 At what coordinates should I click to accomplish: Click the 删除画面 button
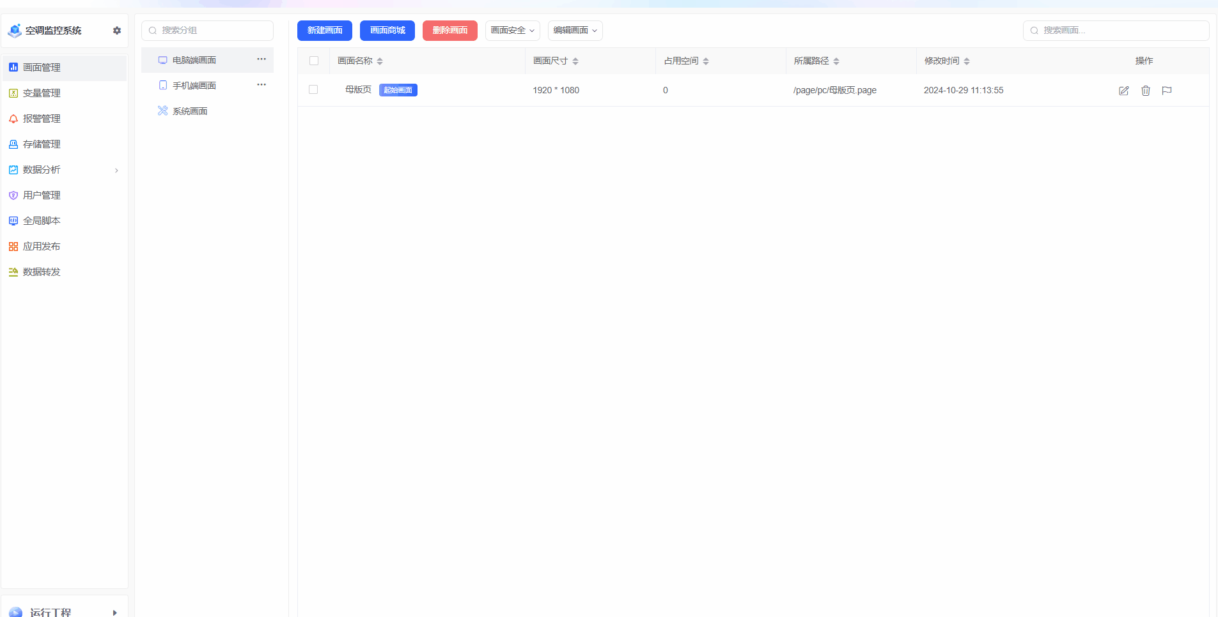450,30
